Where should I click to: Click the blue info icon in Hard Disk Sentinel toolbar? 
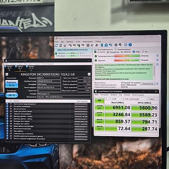130,45
